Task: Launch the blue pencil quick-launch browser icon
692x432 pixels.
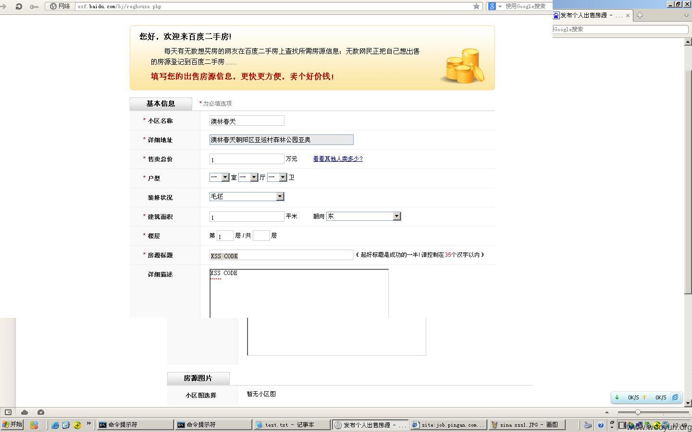Action: click(x=66, y=425)
